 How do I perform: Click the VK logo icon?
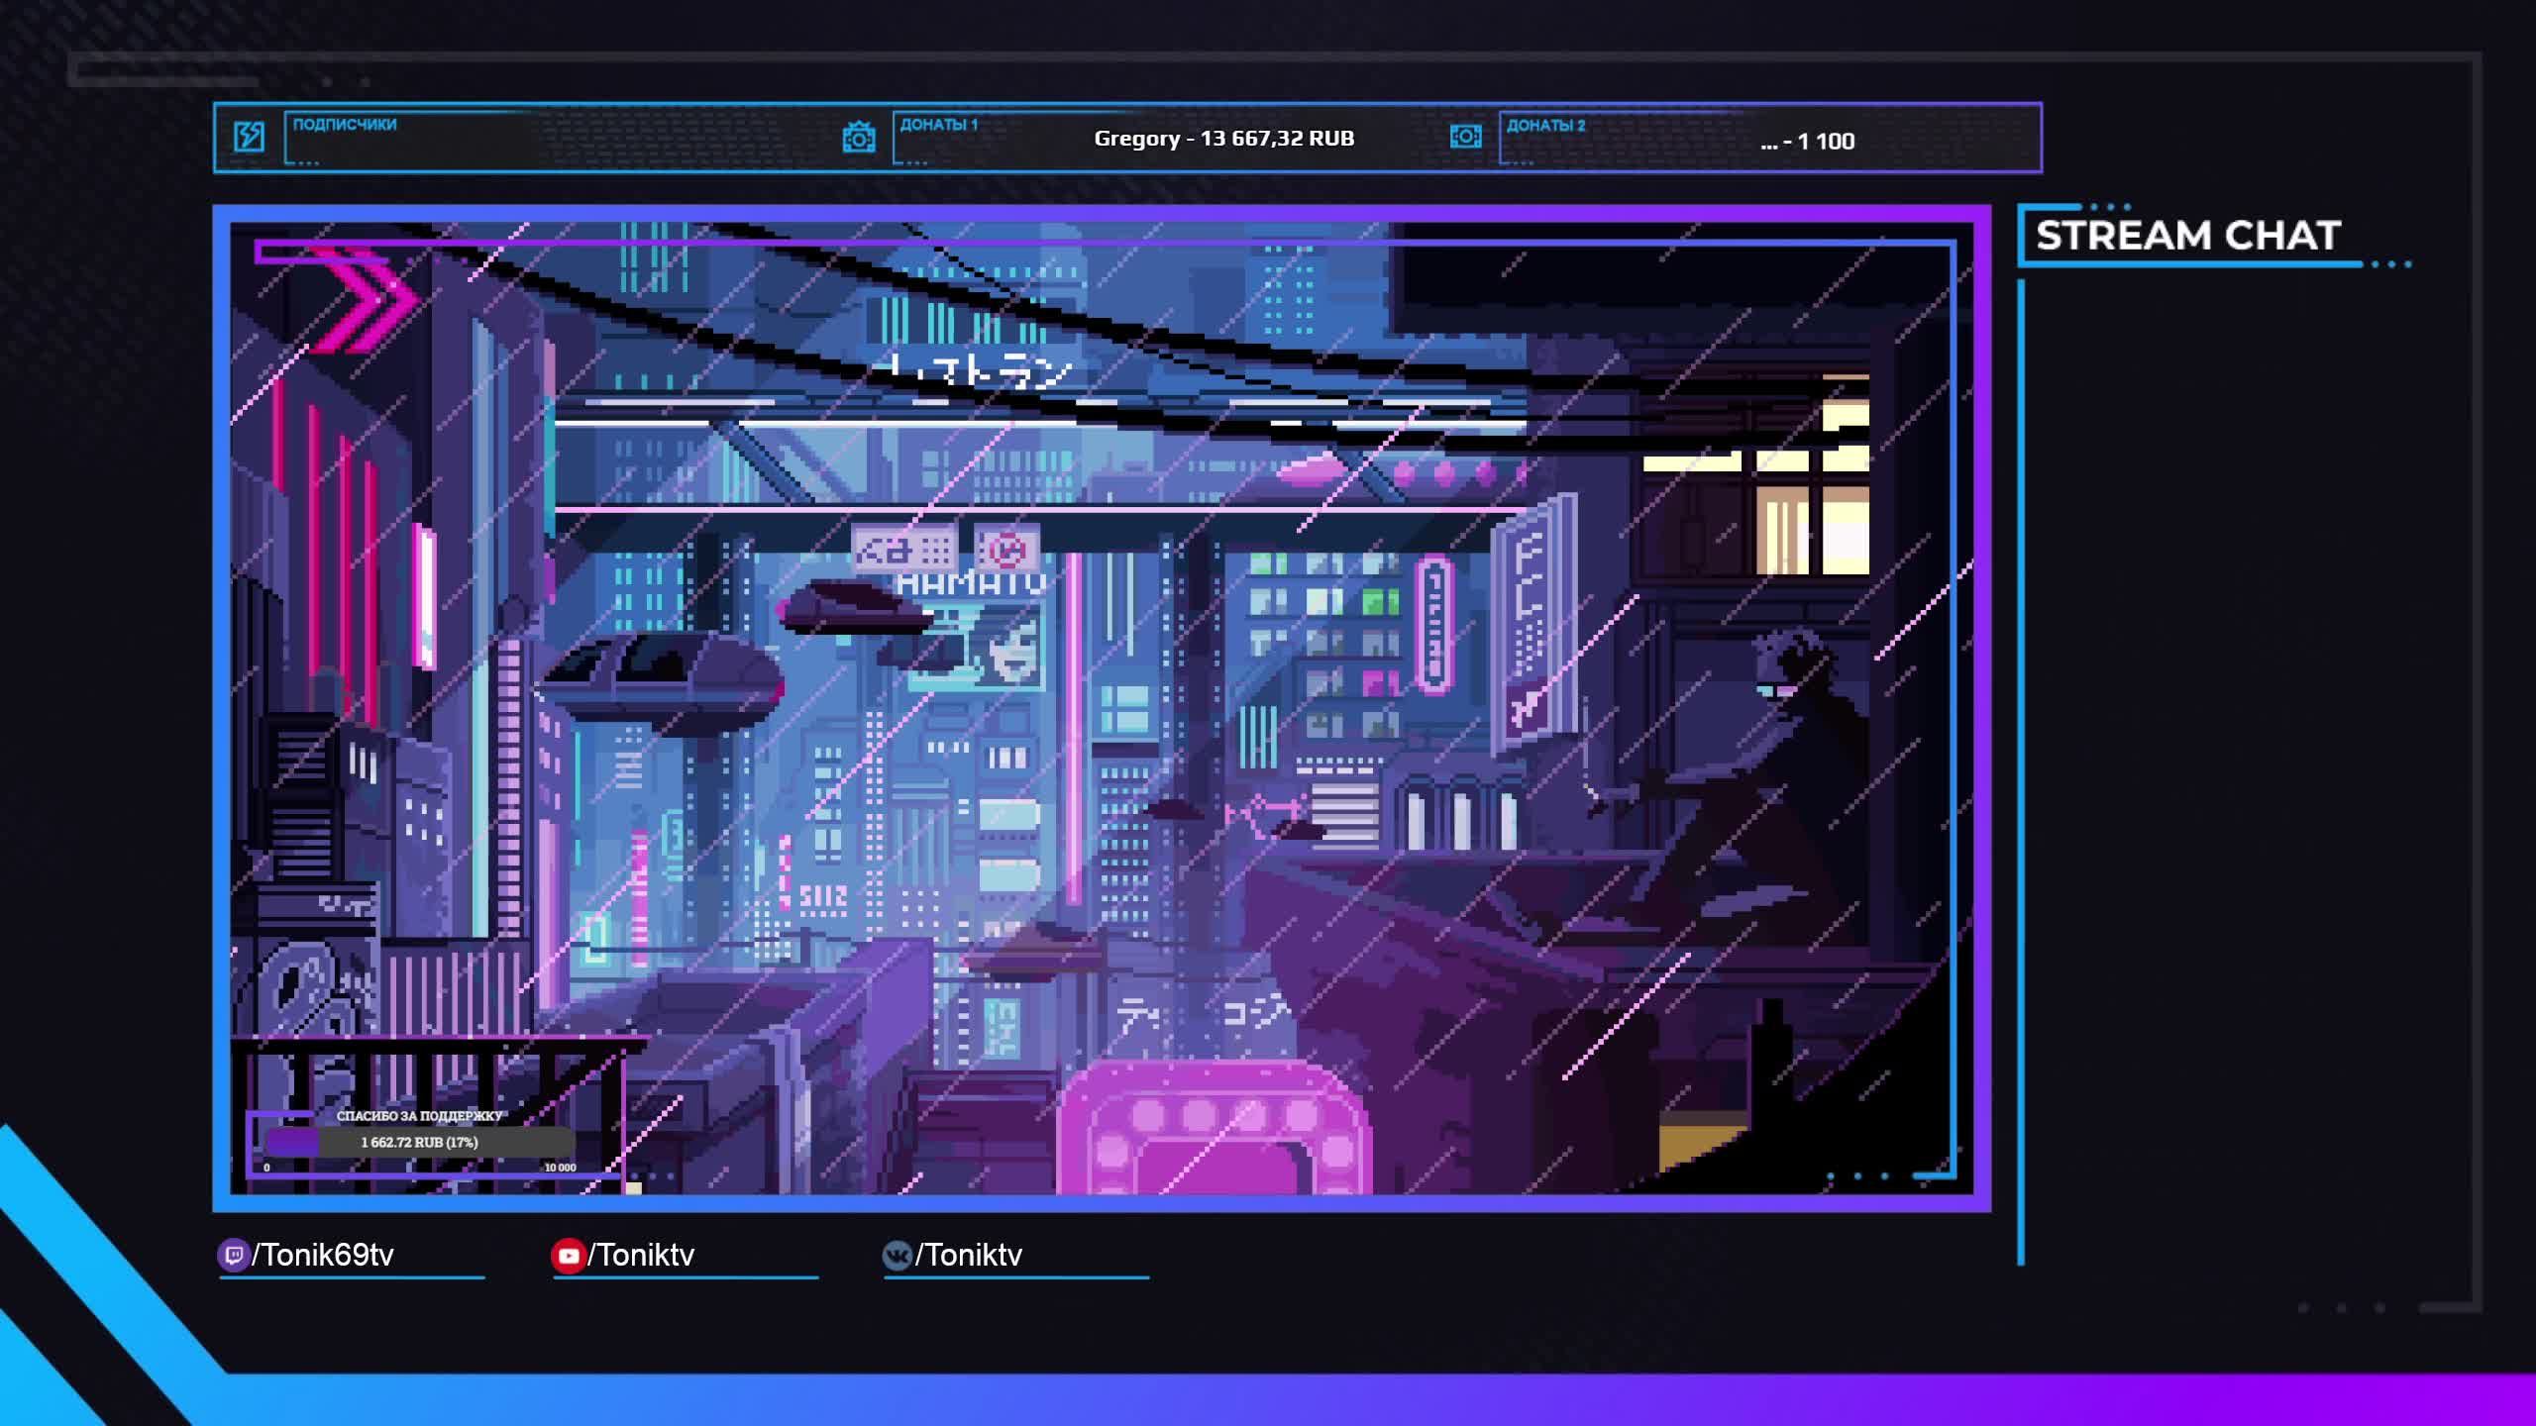pyautogui.click(x=897, y=1256)
